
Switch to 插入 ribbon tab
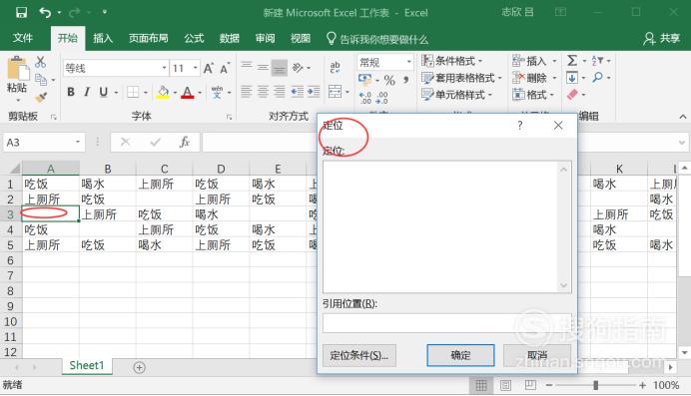tap(103, 38)
